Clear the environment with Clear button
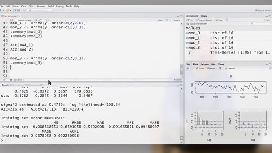The height and width of the screenshot is (153, 272). click(x=219, y=20)
